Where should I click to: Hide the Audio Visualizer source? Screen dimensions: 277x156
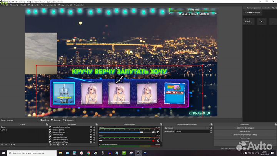coord(91,134)
